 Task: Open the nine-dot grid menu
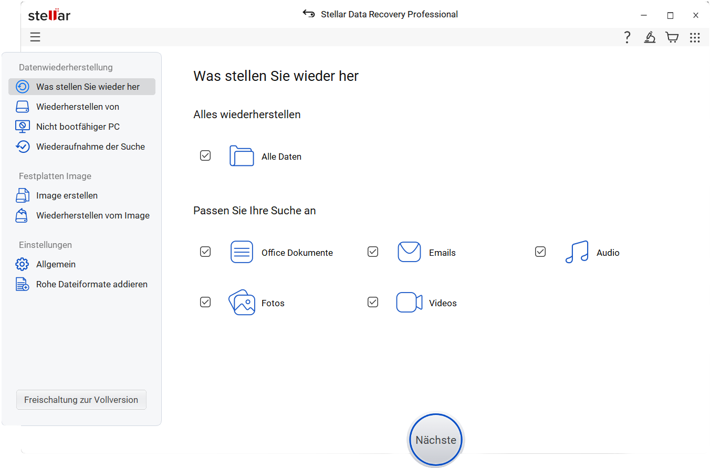[695, 37]
